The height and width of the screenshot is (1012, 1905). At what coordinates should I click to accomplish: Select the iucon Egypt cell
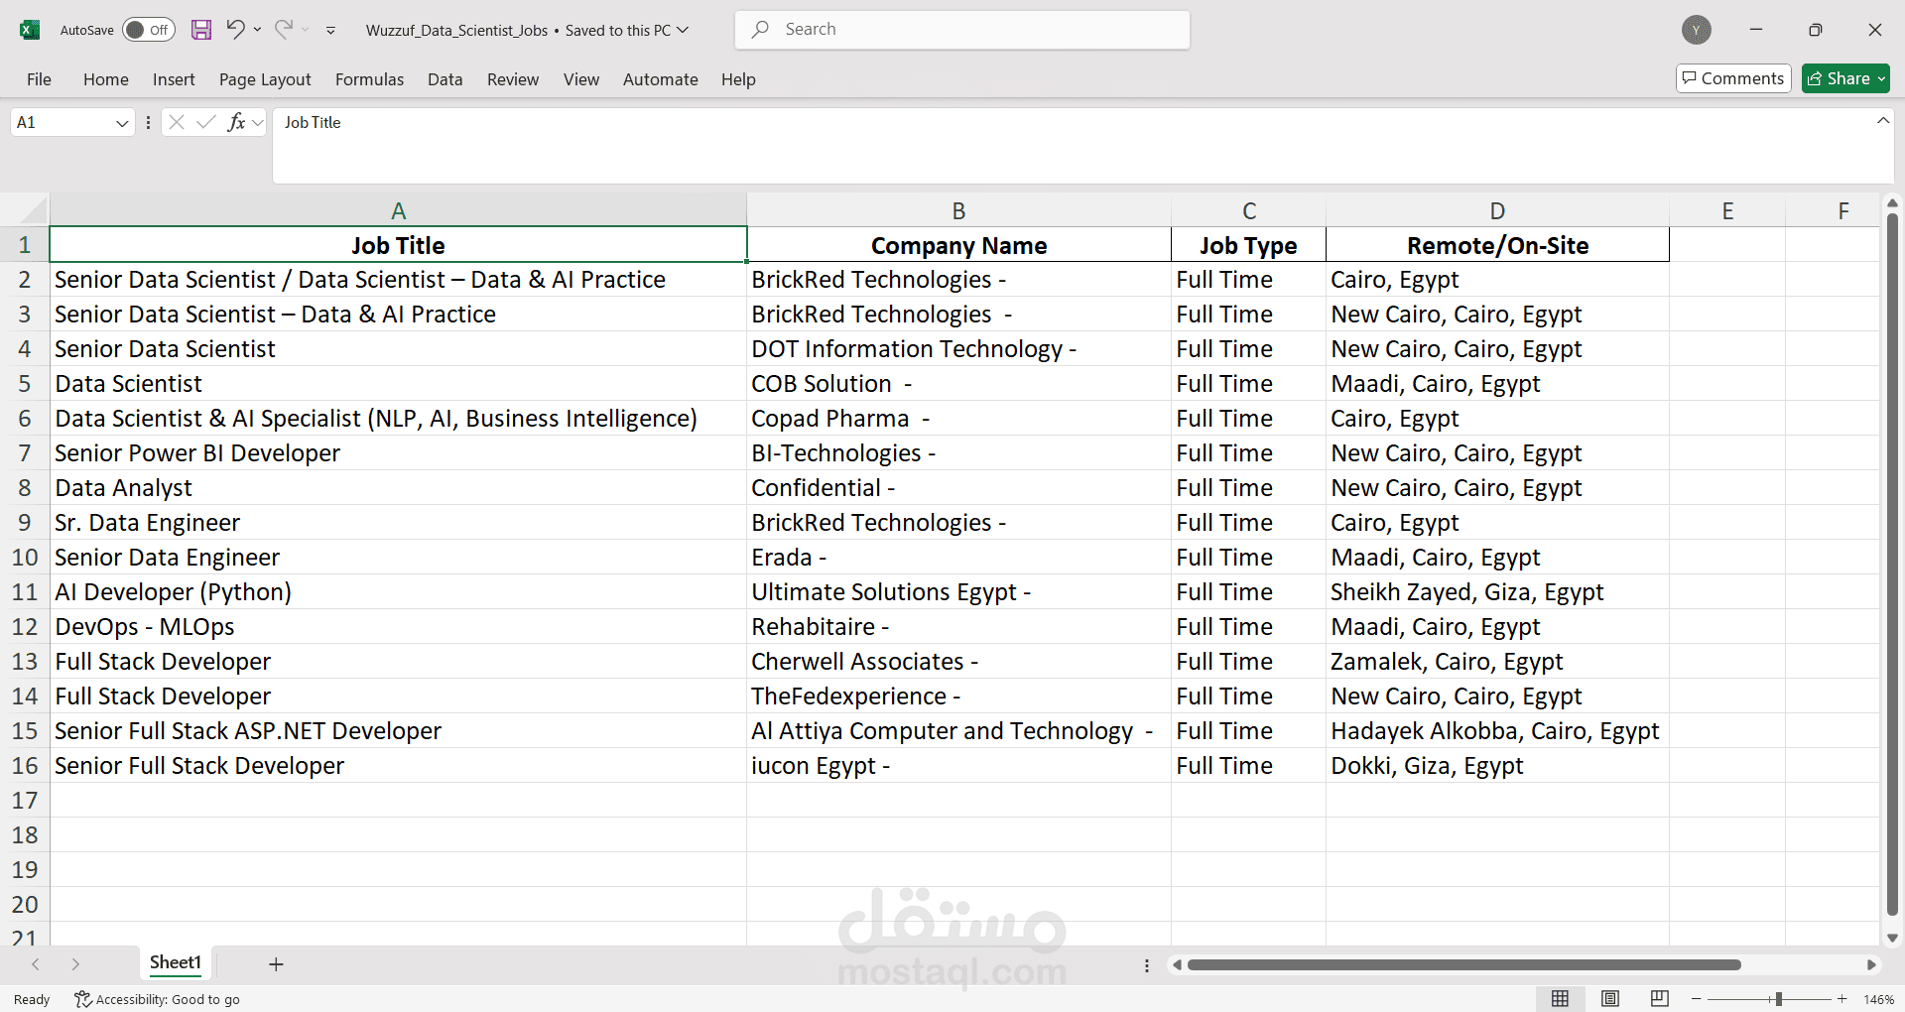coord(958,766)
